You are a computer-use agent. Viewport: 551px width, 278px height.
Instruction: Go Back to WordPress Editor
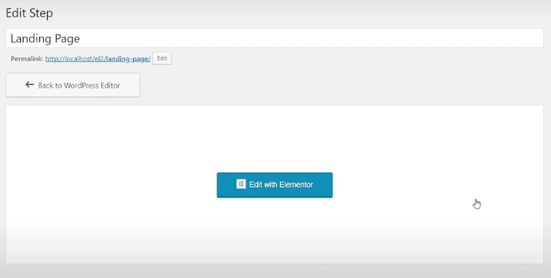[73, 85]
